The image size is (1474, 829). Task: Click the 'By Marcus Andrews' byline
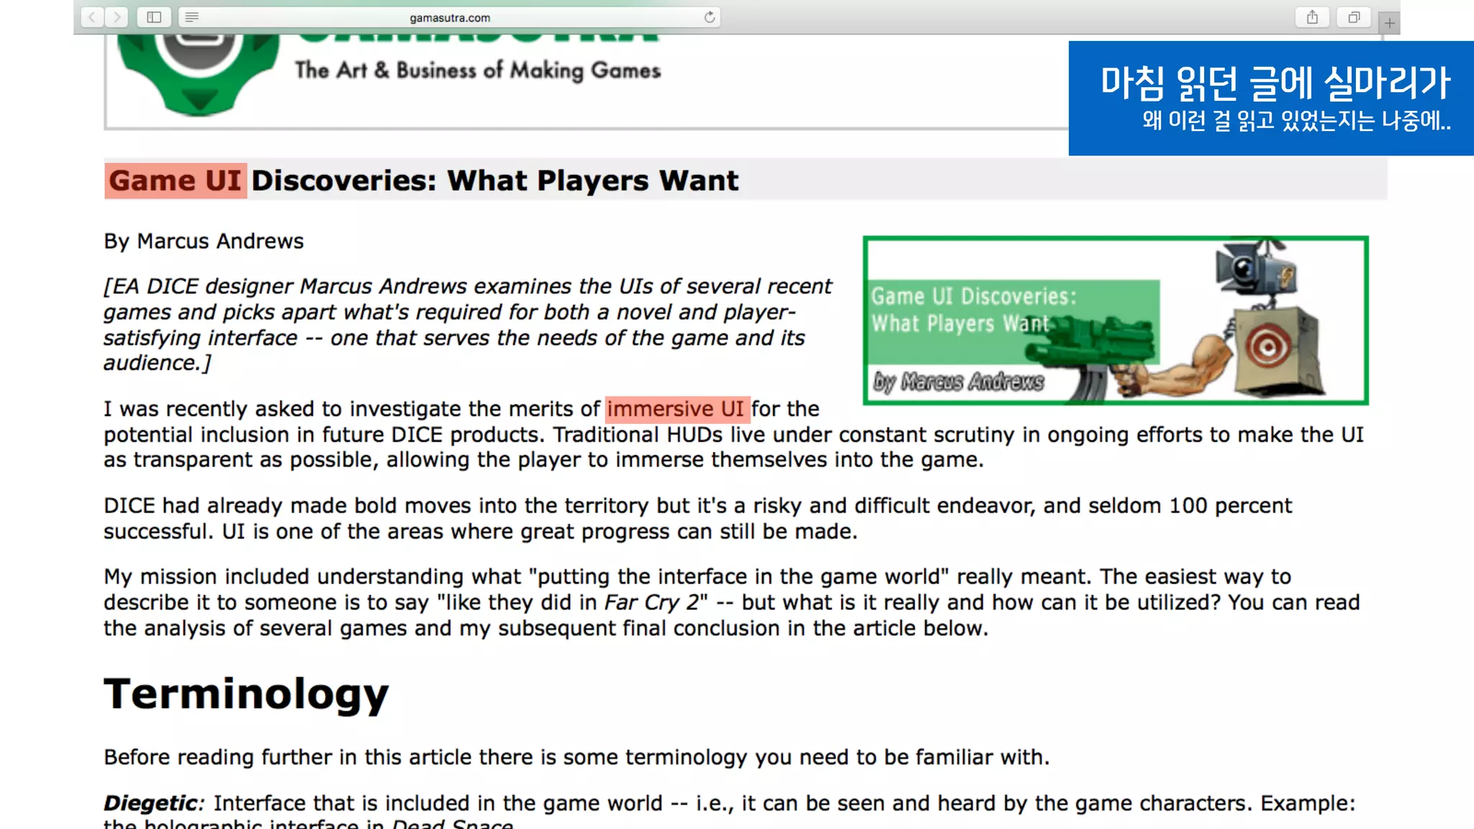[x=204, y=241]
